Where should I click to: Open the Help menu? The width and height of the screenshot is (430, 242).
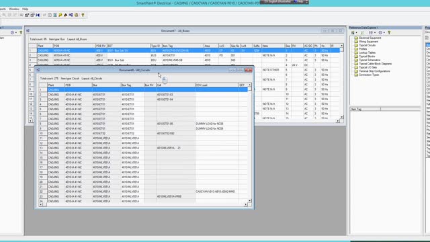[26, 9]
